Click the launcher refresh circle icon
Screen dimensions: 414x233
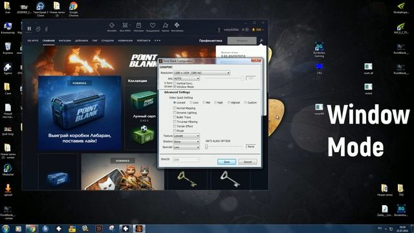[x=38, y=28]
